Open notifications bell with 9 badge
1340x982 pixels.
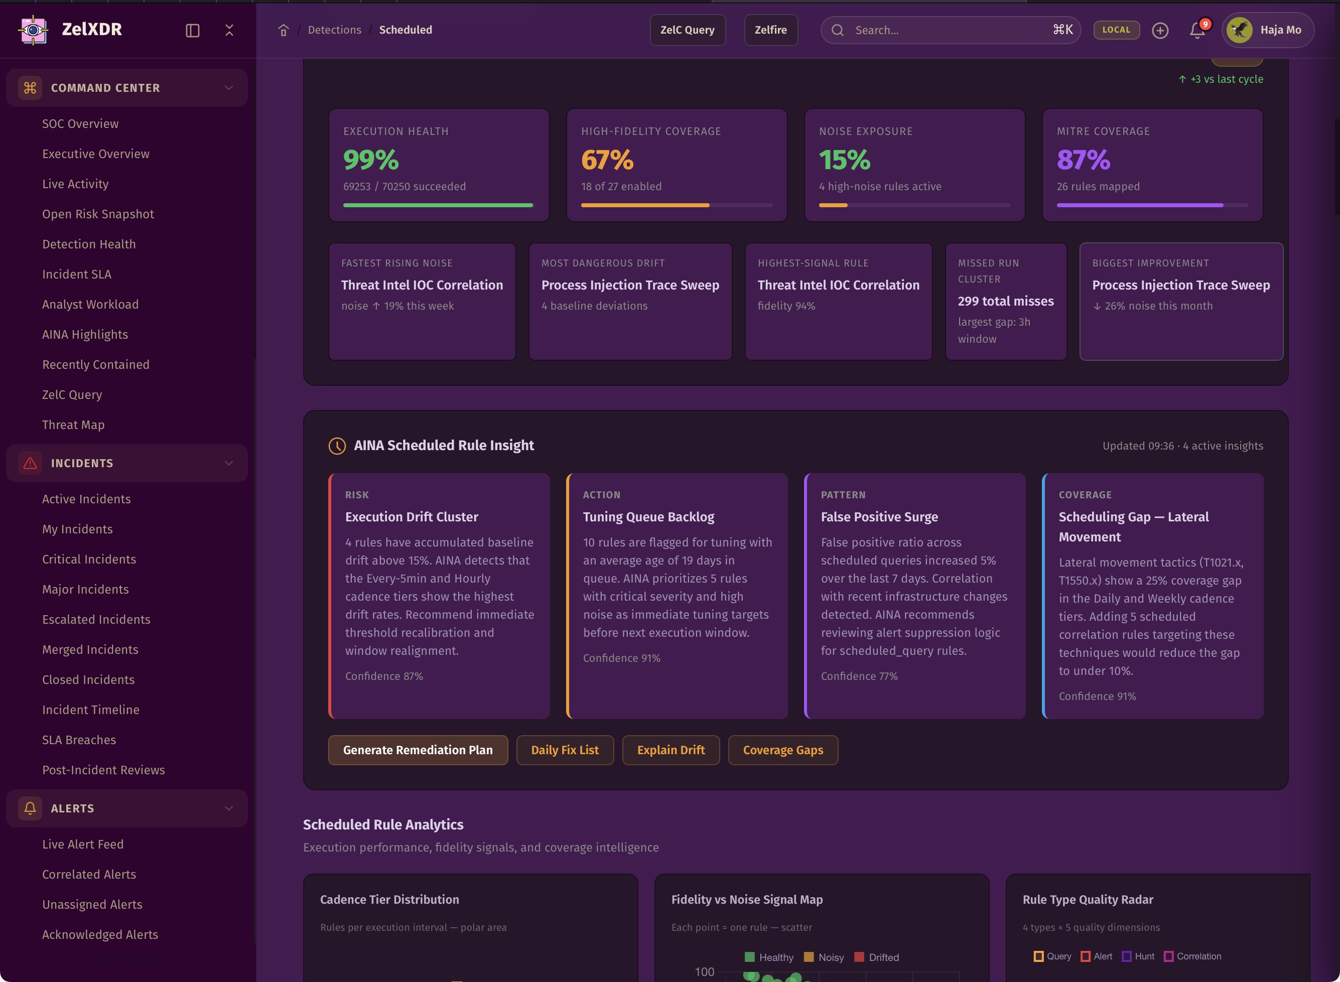pyautogui.click(x=1197, y=30)
